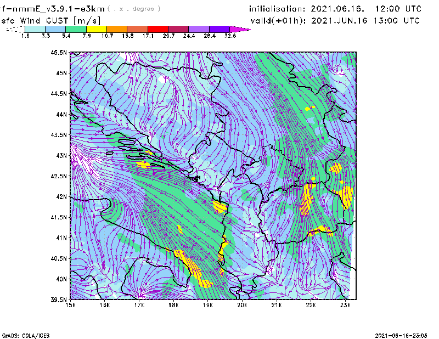
Task: Click the legend value '1.6'
Action: 25,36
